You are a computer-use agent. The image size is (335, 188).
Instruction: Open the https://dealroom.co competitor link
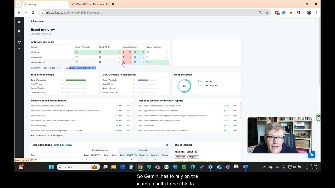[146, 126]
